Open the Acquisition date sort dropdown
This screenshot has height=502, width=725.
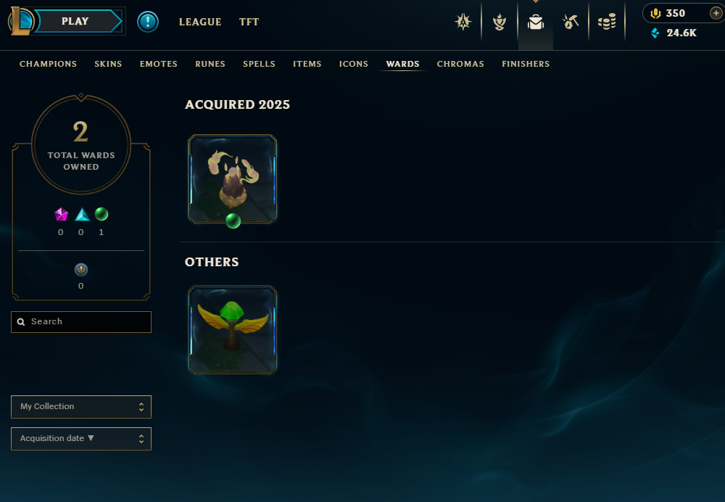[x=81, y=439]
